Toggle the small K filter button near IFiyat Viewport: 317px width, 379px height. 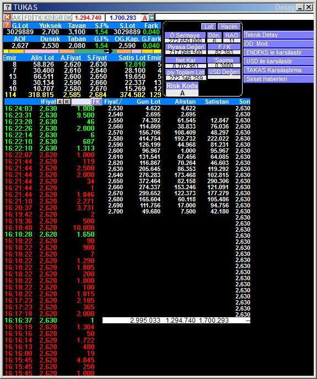coord(67,102)
